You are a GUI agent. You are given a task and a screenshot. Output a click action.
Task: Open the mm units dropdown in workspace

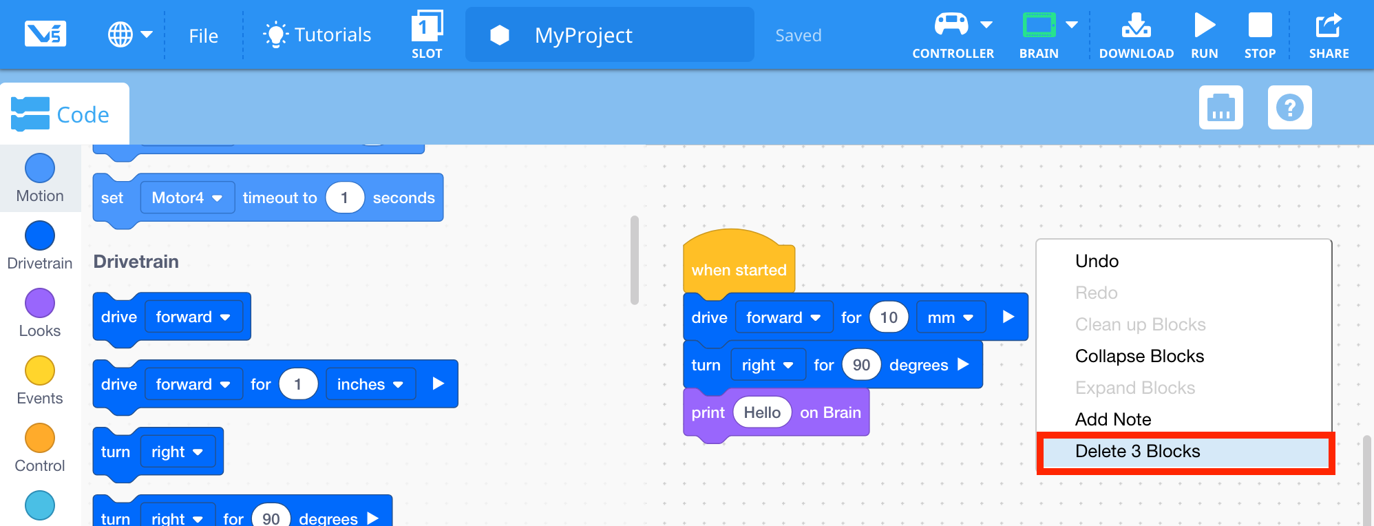[951, 317]
